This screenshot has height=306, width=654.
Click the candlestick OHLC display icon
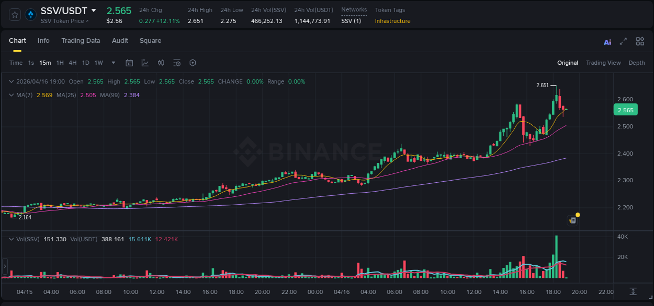point(161,63)
